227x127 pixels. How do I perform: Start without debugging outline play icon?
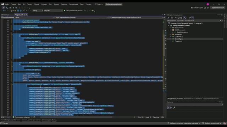coord(85,11)
